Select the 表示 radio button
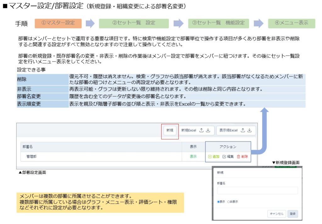322x224 pixels. [219, 202]
